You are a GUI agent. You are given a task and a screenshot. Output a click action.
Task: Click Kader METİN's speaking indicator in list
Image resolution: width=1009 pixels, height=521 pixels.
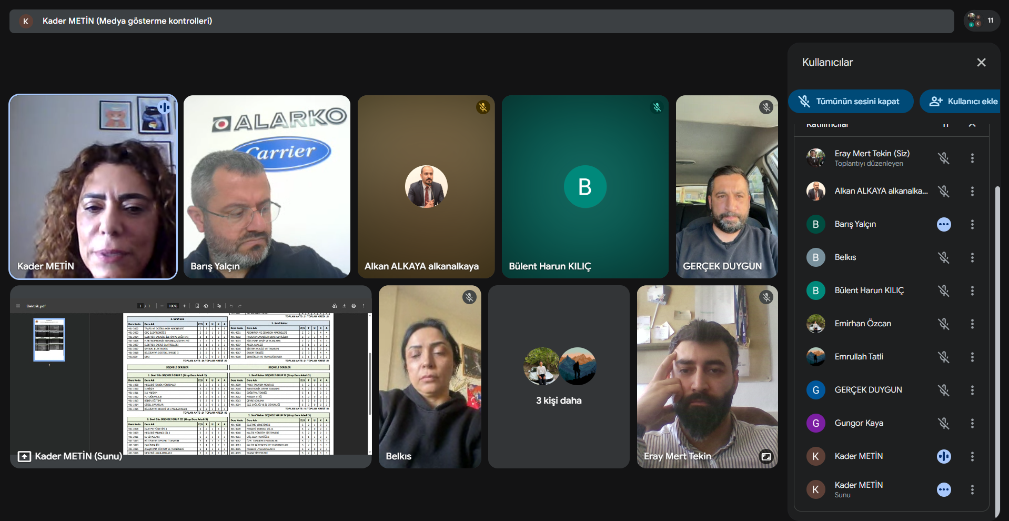pyautogui.click(x=944, y=456)
